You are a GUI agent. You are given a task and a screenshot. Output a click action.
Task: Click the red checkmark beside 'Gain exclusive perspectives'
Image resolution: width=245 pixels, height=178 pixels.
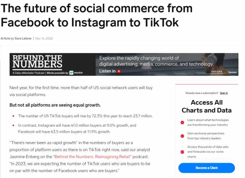182,136
